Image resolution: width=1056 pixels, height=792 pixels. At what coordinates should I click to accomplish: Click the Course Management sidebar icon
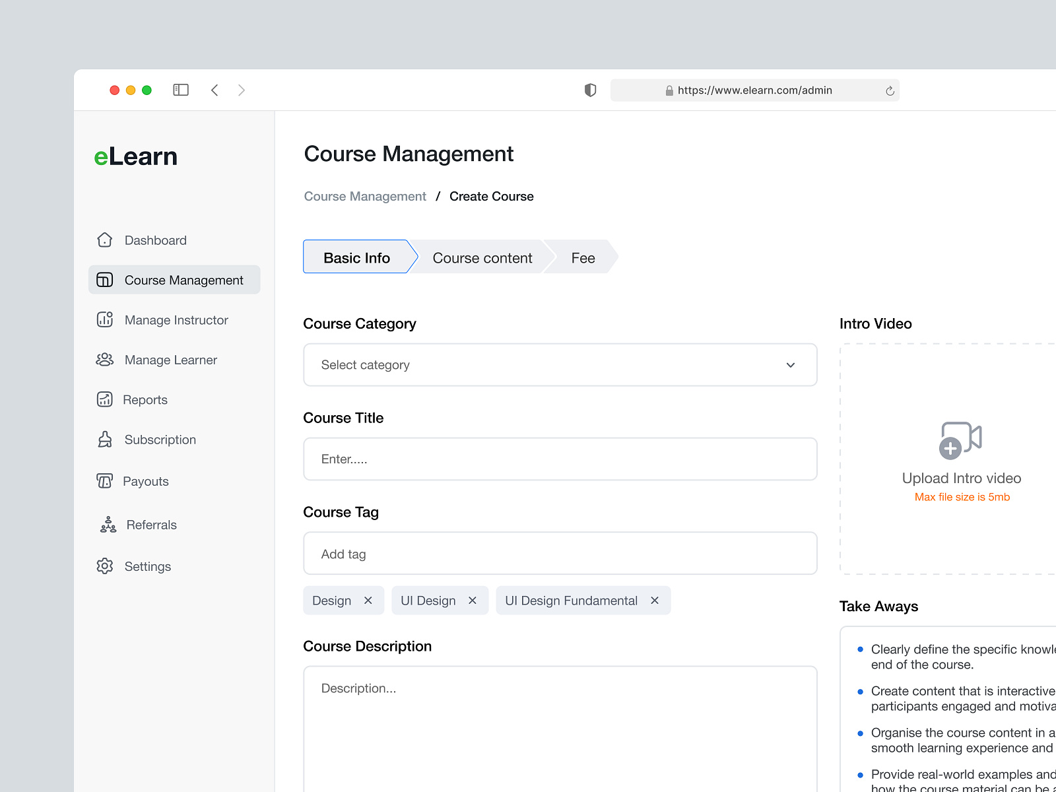click(105, 280)
